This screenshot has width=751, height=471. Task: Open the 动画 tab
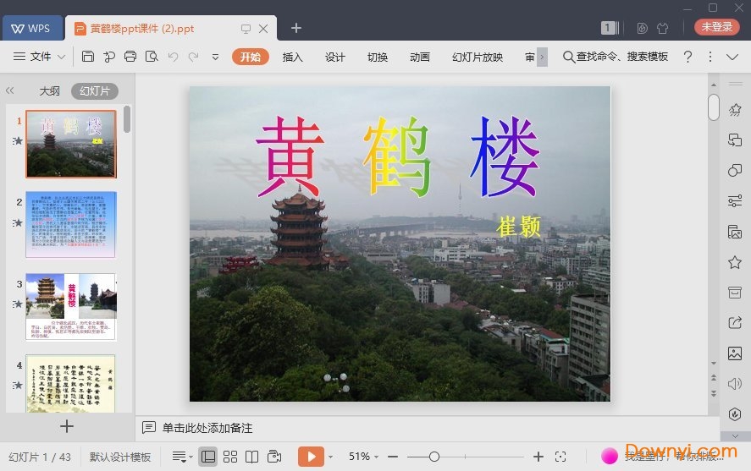(x=420, y=57)
